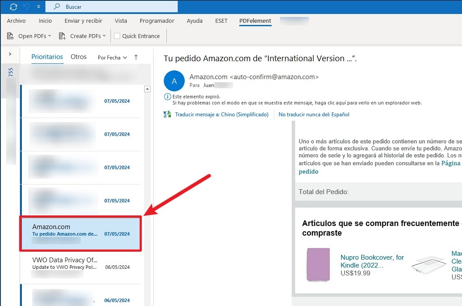Screen dimensions: 462x306
Task: Select the PDFelement ribbon tab
Action: tap(255, 21)
